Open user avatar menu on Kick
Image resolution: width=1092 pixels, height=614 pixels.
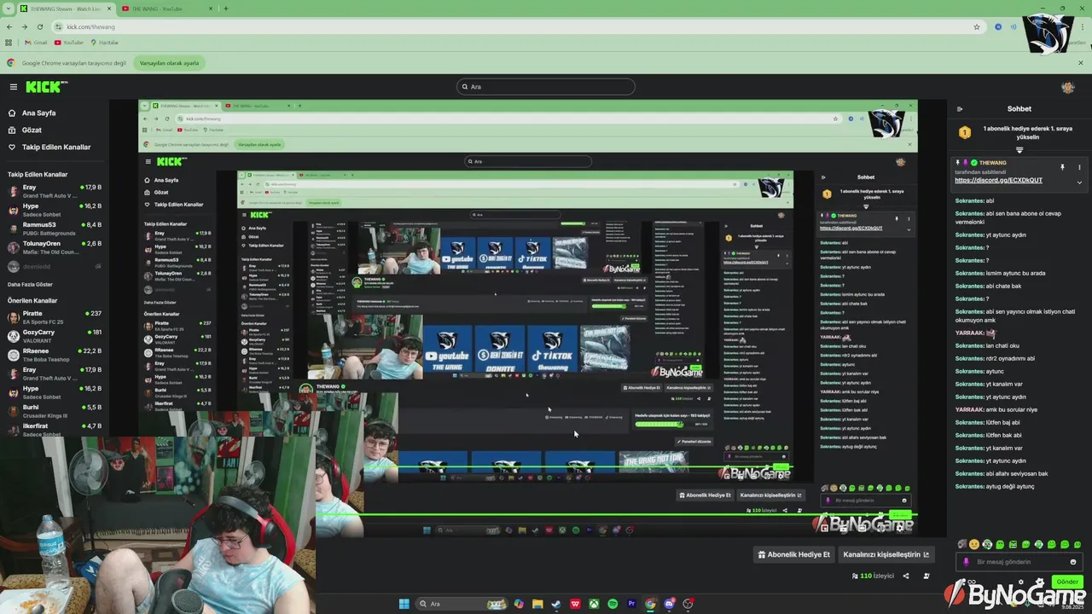pyautogui.click(x=1067, y=87)
